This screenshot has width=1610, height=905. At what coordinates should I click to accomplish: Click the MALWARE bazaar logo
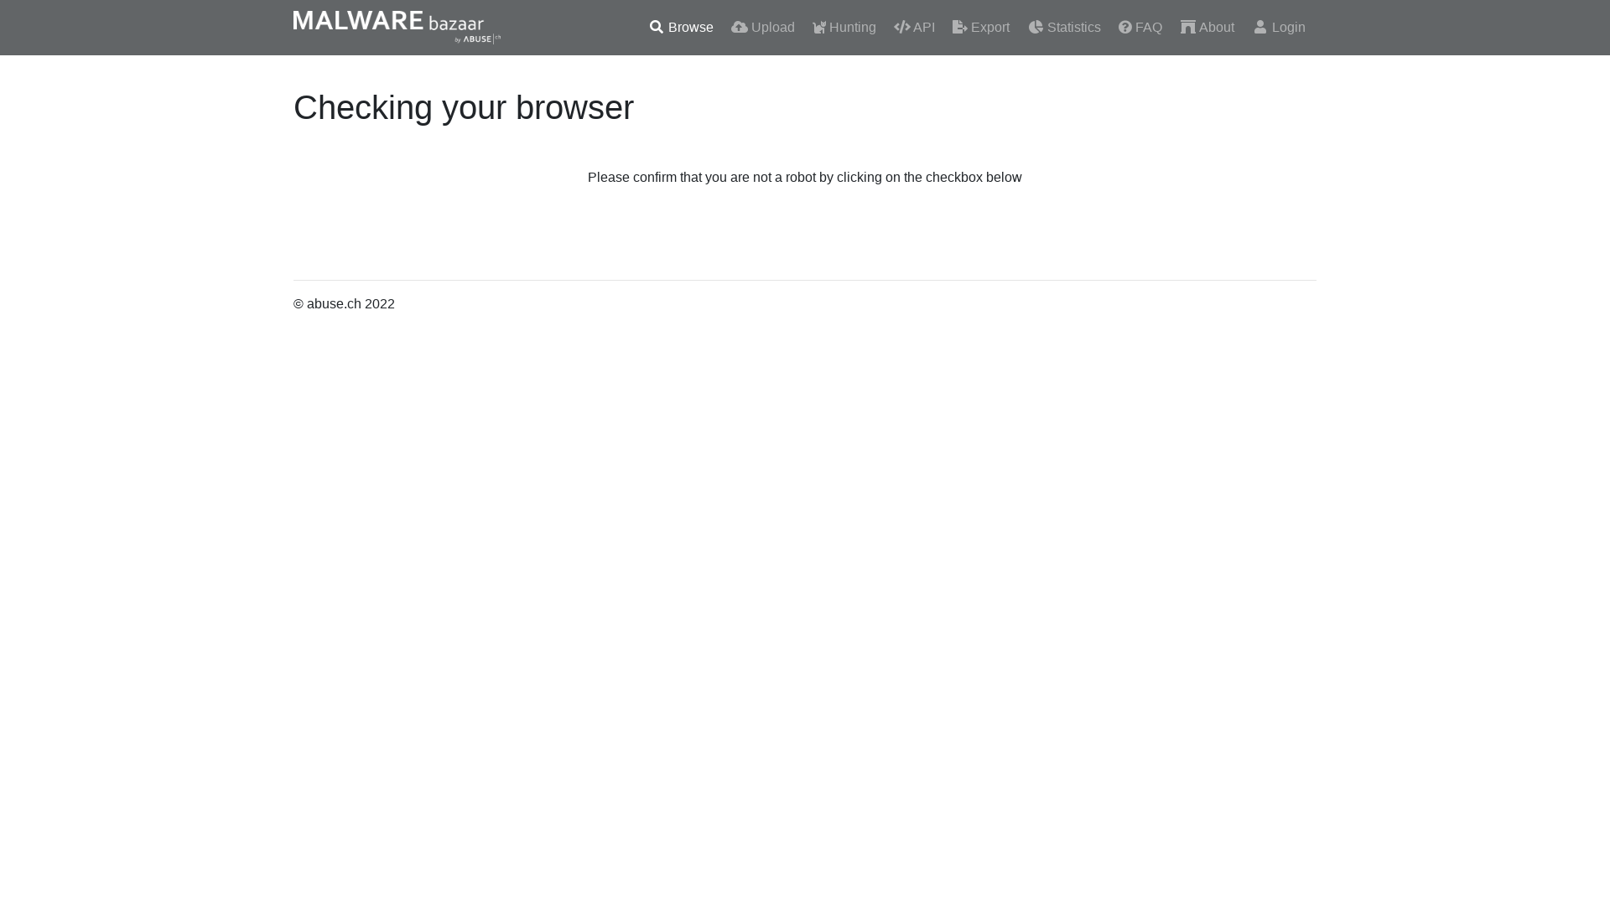(394, 25)
